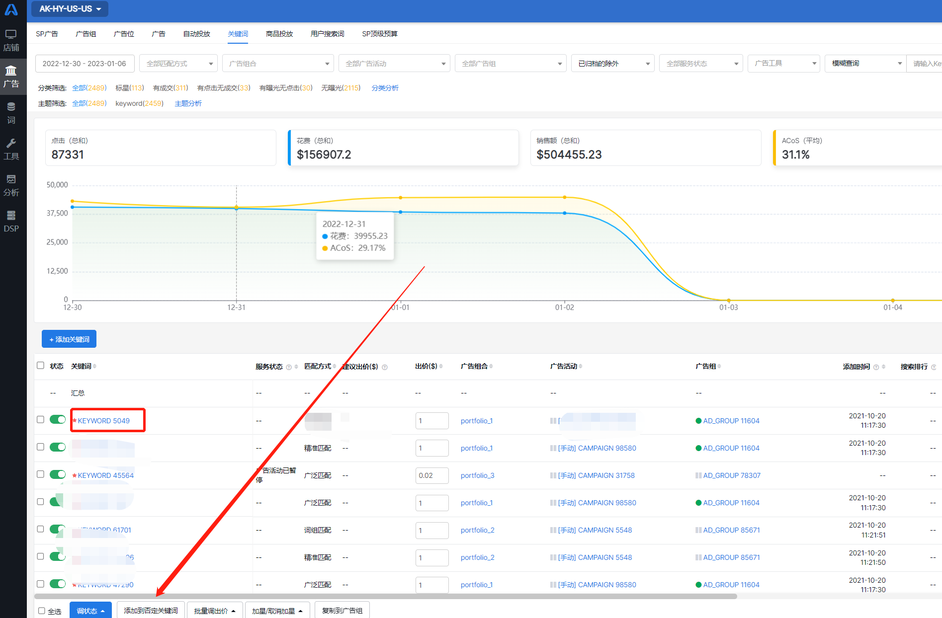The width and height of the screenshot is (942, 618).
Task: Tick the header select-all checkbox in table
Action: tap(40, 366)
